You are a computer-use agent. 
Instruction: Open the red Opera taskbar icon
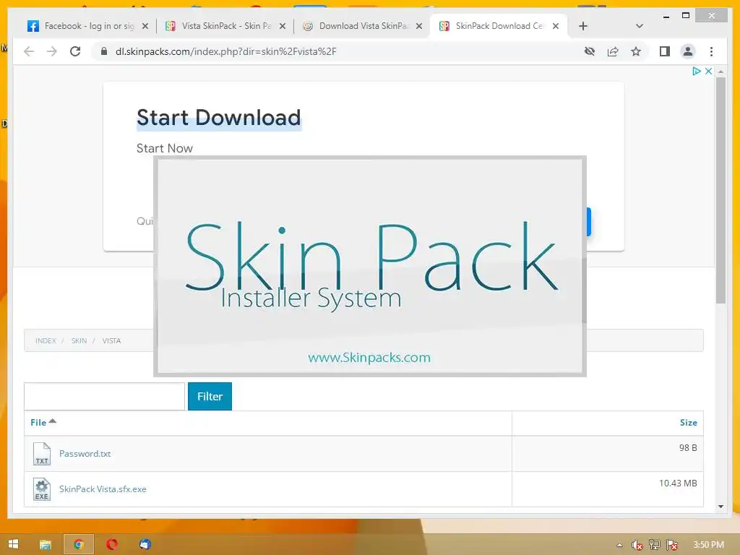pyautogui.click(x=112, y=544)
